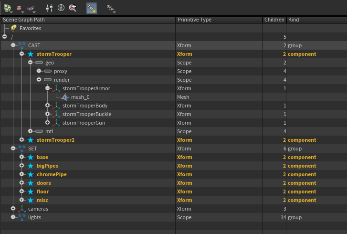Select the bigPipes label
The width and height of the screenshot is (347, 234).
point(47,166)
